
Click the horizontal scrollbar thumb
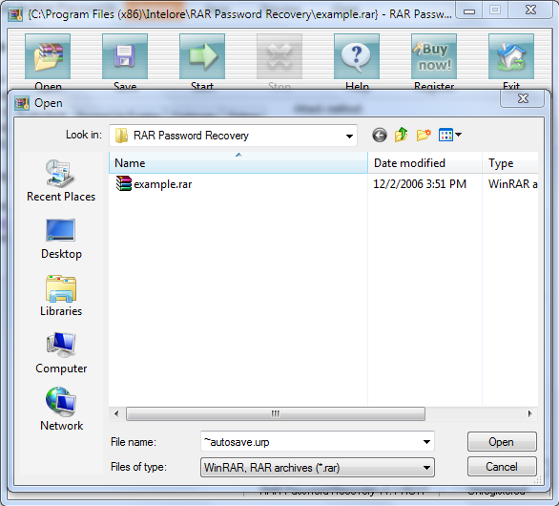click(x=276, y=414)
